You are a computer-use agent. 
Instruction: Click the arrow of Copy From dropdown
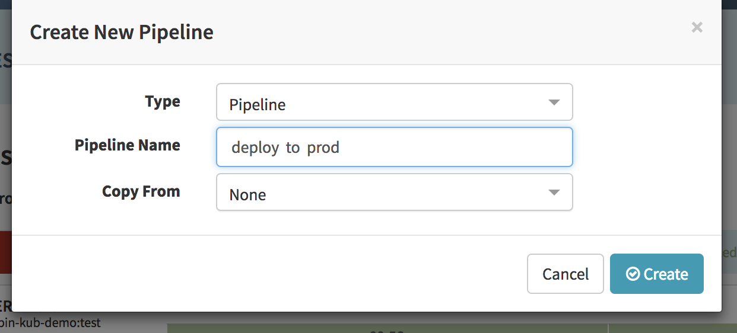tap(554, 193)
